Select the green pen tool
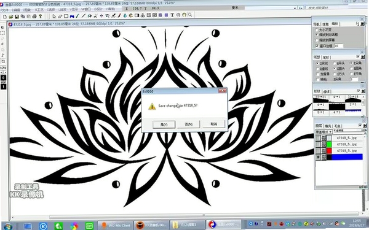The width and height of the screenshot is (369, 230). click(77, 16)
